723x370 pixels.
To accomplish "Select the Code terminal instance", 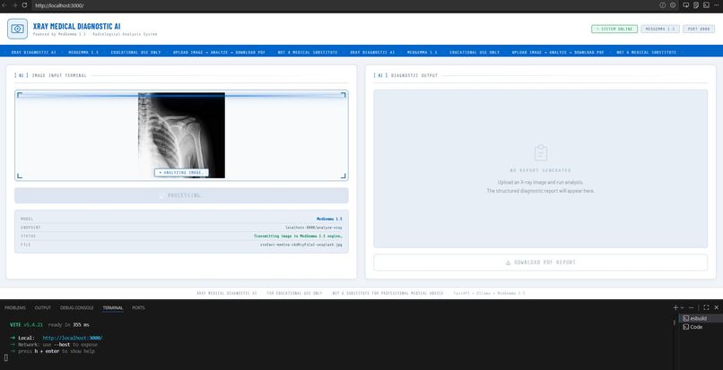I will [699, 327].
